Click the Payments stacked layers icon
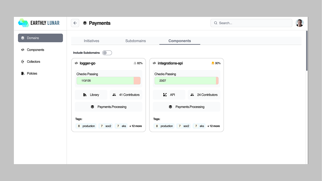 click(85, 23)
